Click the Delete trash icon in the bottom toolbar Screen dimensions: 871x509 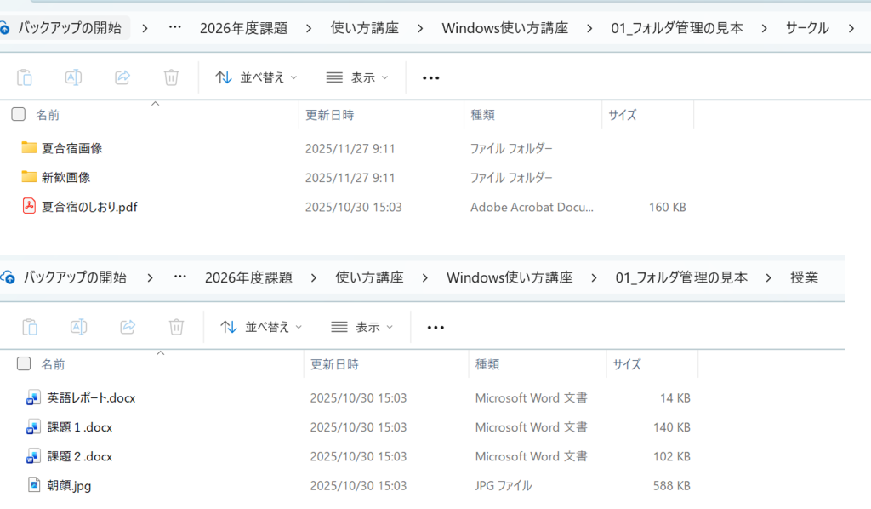point(176,327)
